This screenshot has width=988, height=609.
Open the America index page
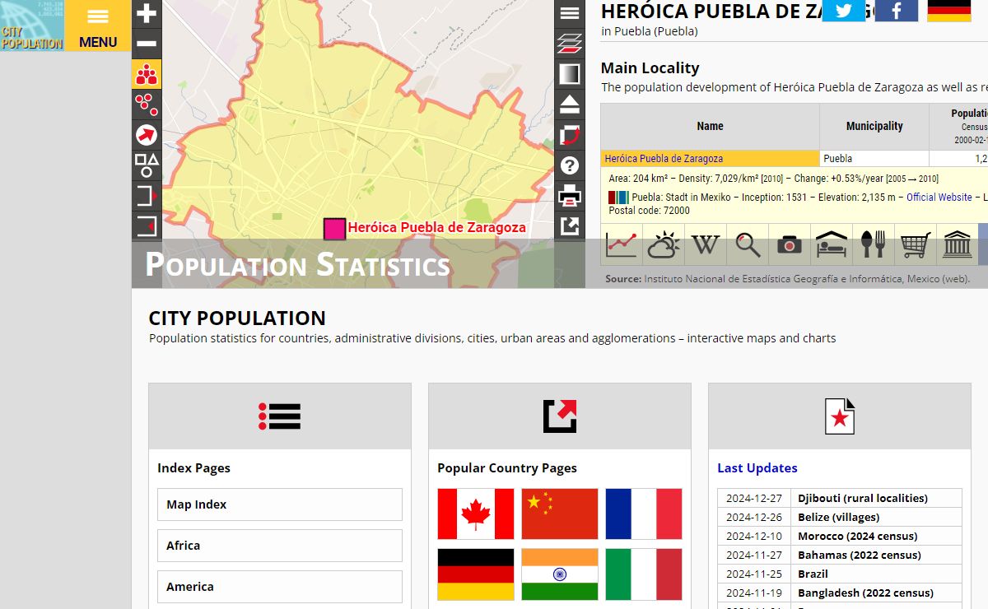pyautogui.click(x=280, y=587)
